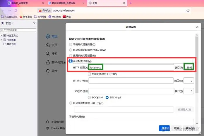Select 其他书签 folder in sidebar
This screenshot has height=136, width=204.
(10, 44)
